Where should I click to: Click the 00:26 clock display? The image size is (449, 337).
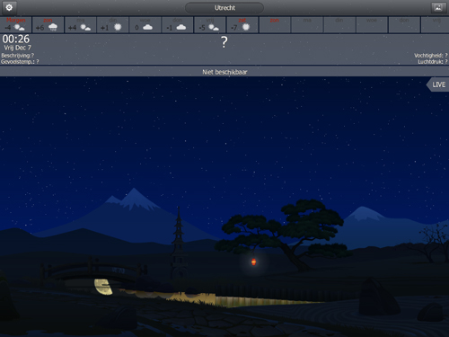click(16, 39)
